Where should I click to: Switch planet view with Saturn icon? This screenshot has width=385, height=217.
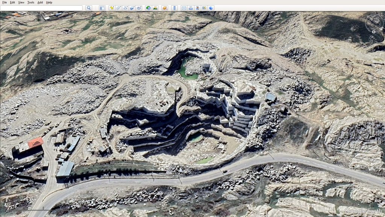(x=165, y=8)
